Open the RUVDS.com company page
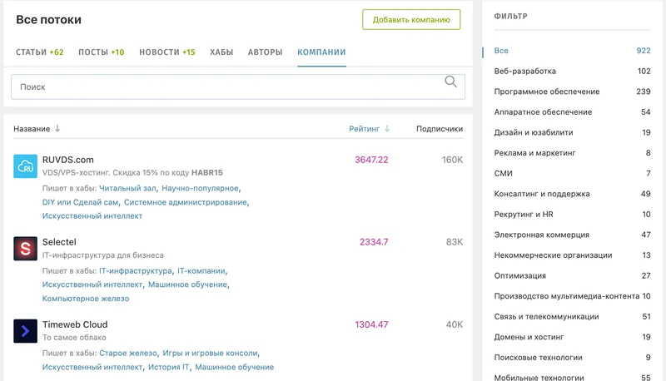666x381 pixels. click(x=68, y=160)
